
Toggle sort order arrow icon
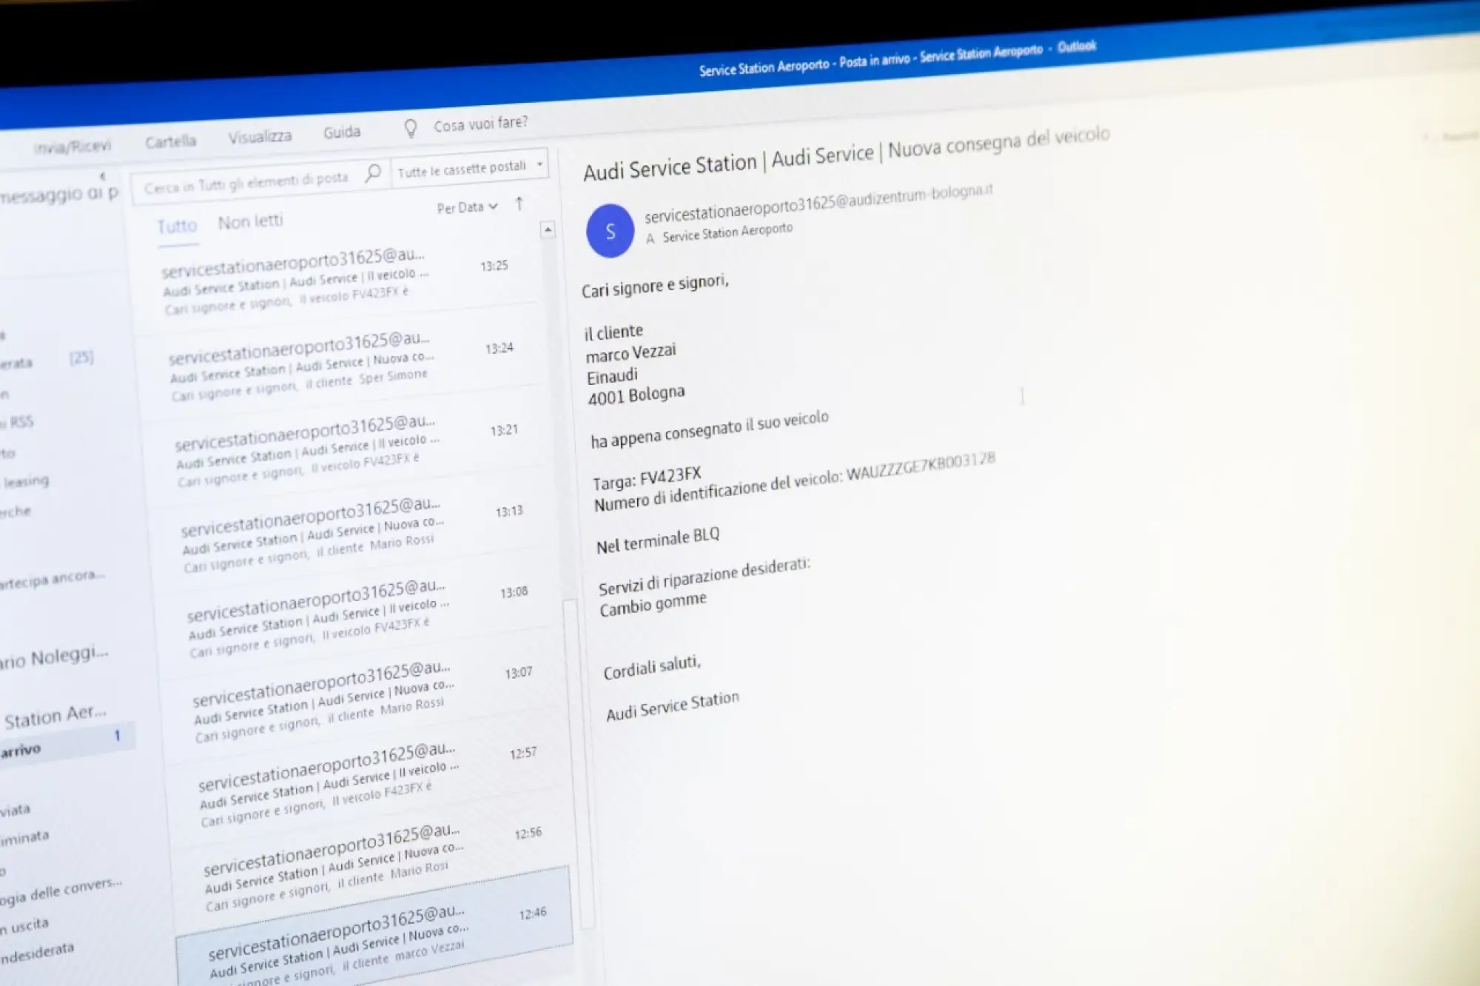click(x=519, y=204)
